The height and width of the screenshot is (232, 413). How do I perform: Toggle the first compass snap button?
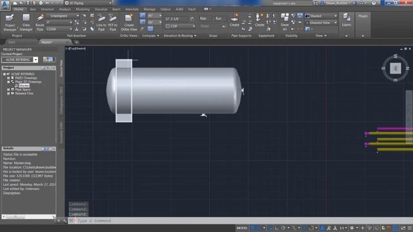pos(143,15)
